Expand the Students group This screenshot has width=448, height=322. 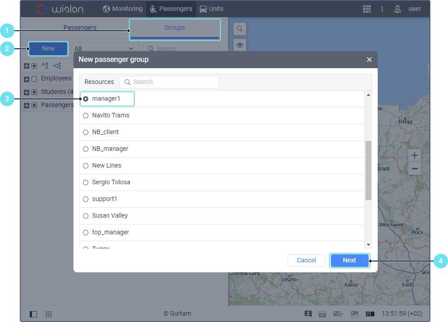27,93
